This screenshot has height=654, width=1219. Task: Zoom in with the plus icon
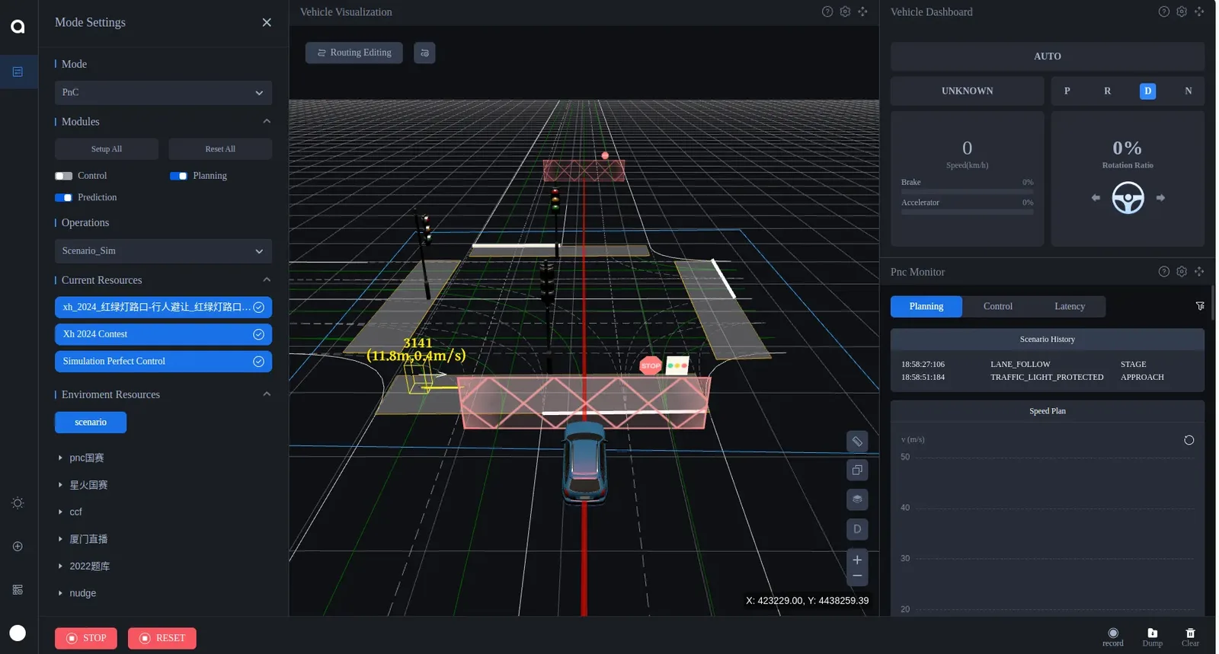coord(857,560)
